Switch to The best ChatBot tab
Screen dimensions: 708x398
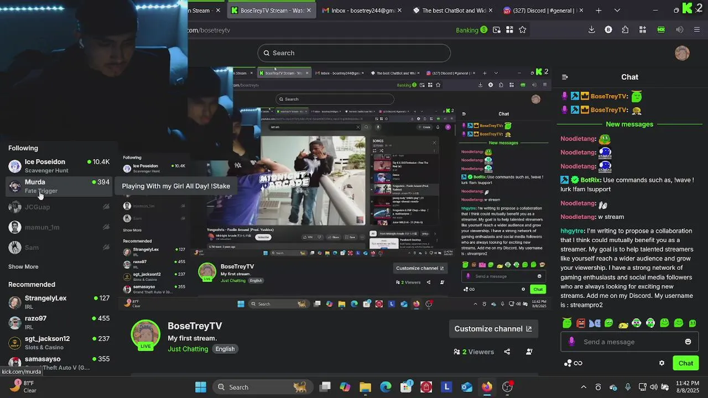pos(453,11)
